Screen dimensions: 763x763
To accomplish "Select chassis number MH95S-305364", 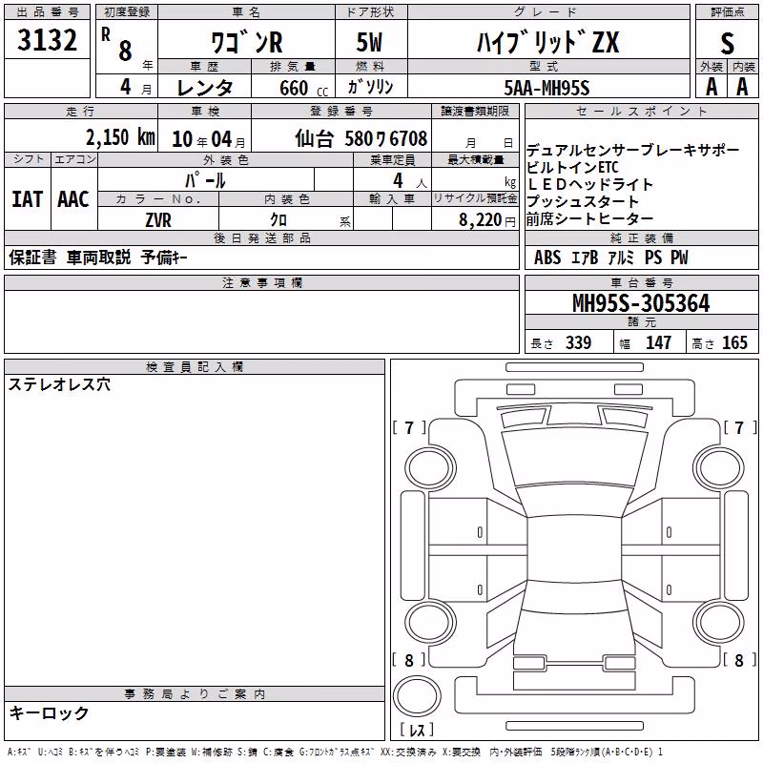I will 641,303.
